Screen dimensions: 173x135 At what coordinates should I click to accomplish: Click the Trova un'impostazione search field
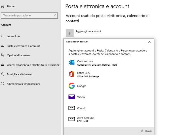pyautogui.click(x=29, y=16)
